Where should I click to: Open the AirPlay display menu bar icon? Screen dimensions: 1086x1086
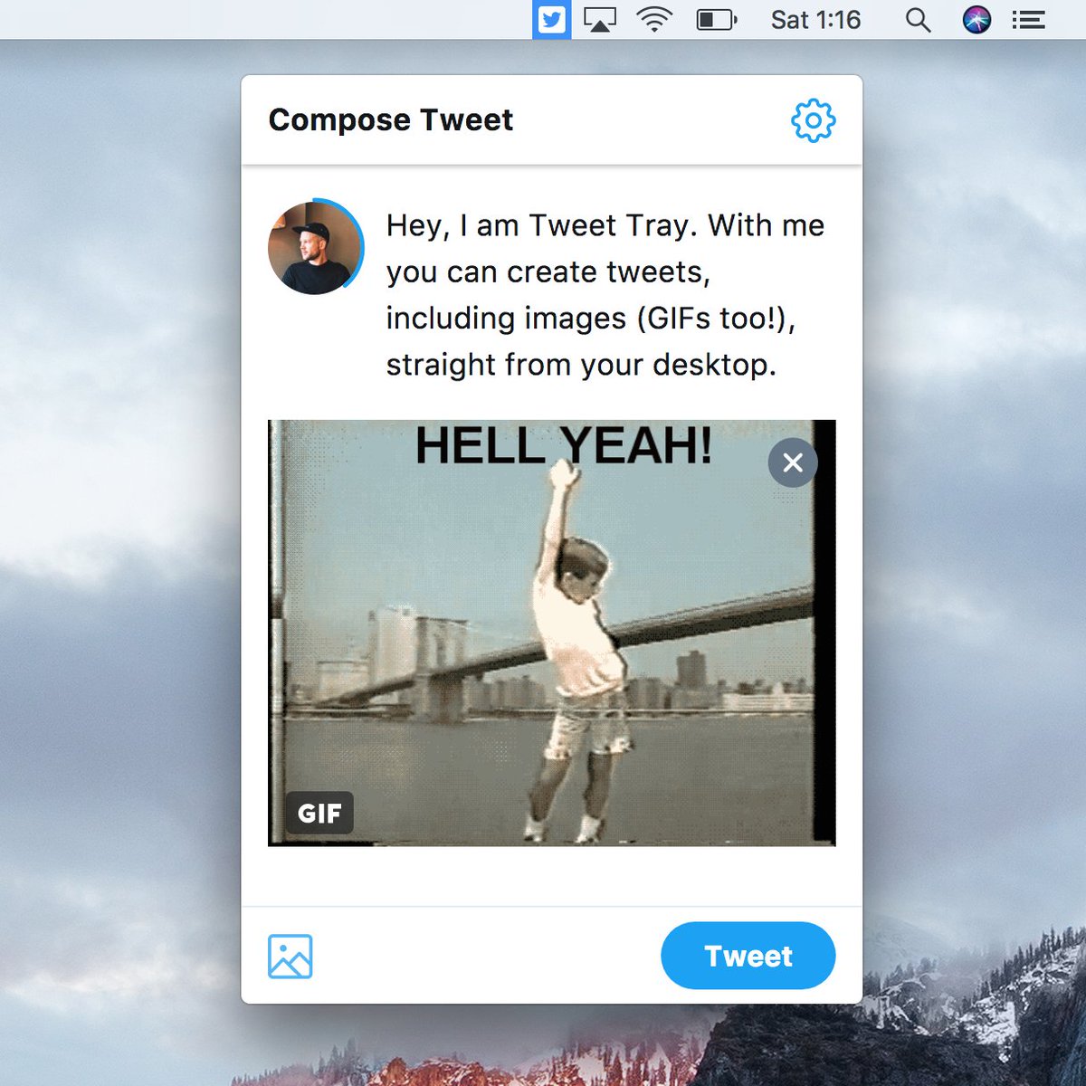click(x=600, y=19)
